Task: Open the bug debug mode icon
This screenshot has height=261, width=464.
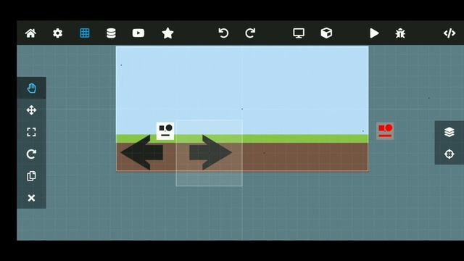Action: (400, 33)
